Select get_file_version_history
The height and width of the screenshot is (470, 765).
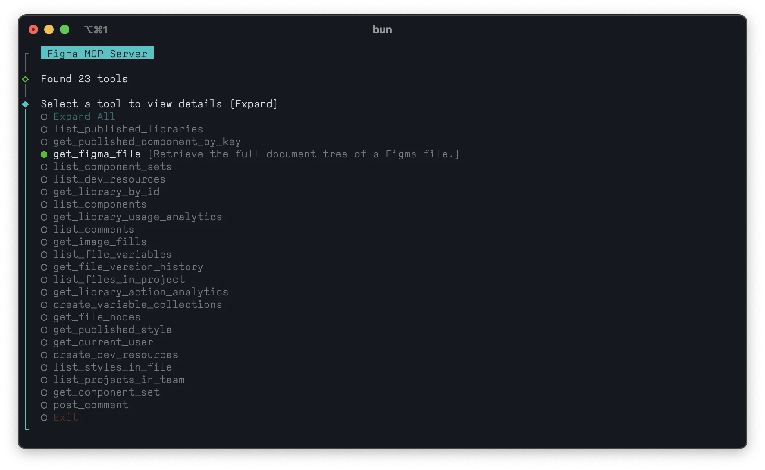(x=128, y=267)
